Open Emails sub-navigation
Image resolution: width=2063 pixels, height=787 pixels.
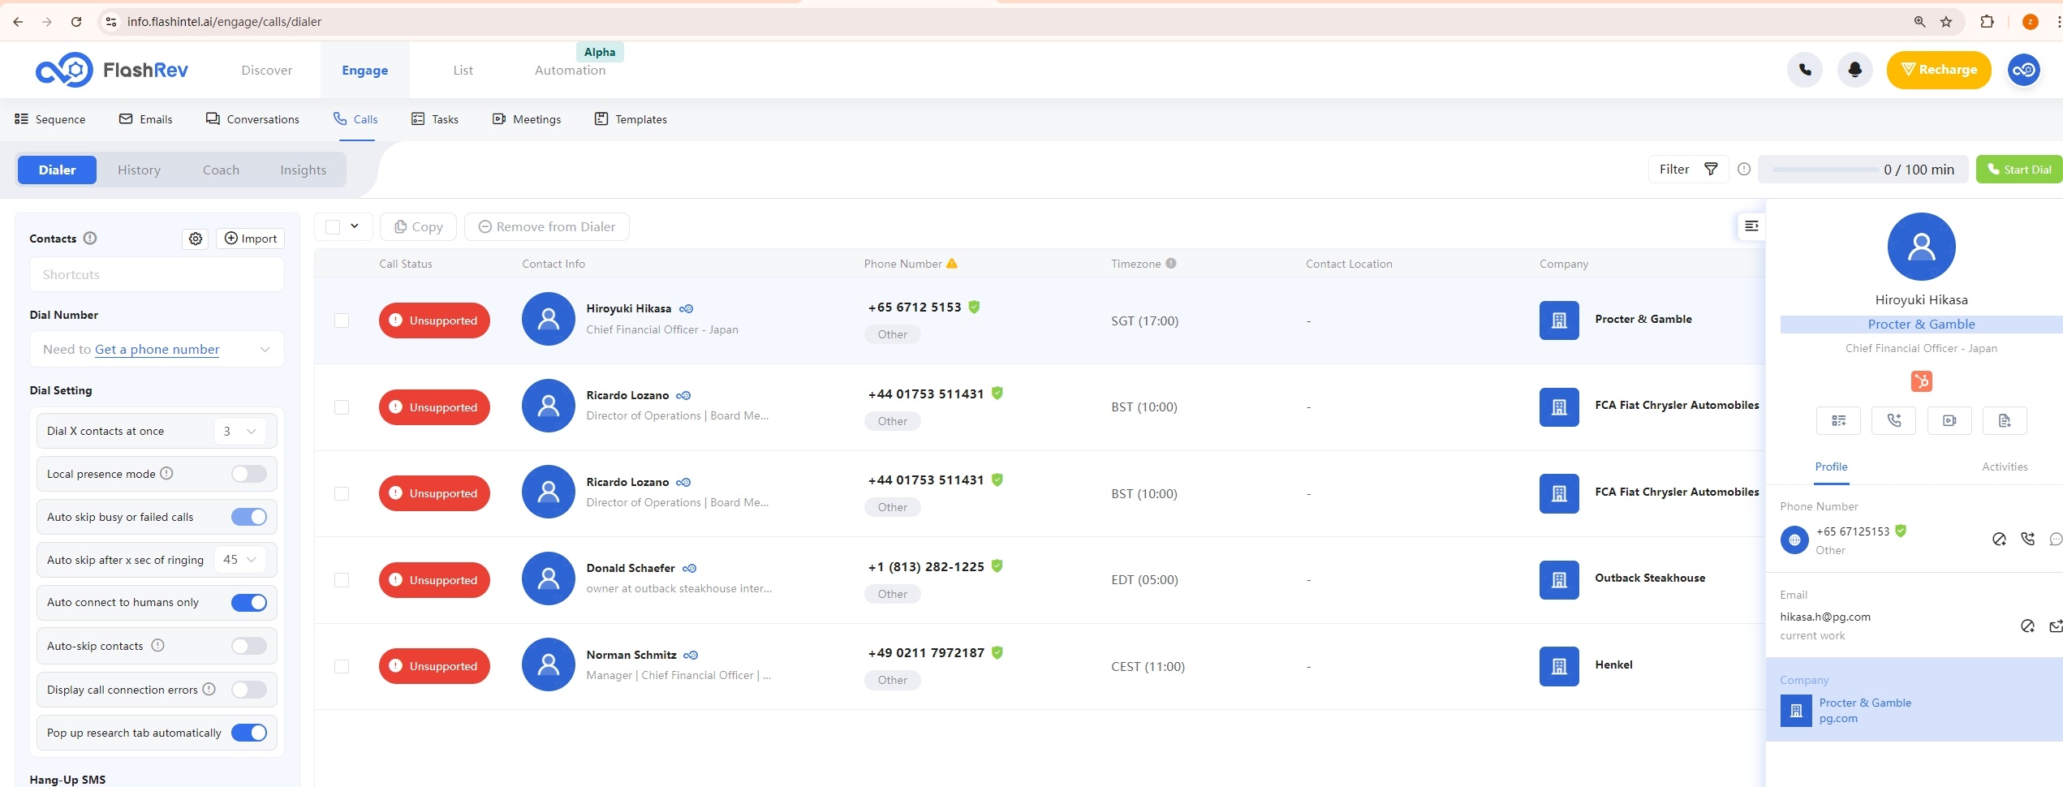pos(146,119)
